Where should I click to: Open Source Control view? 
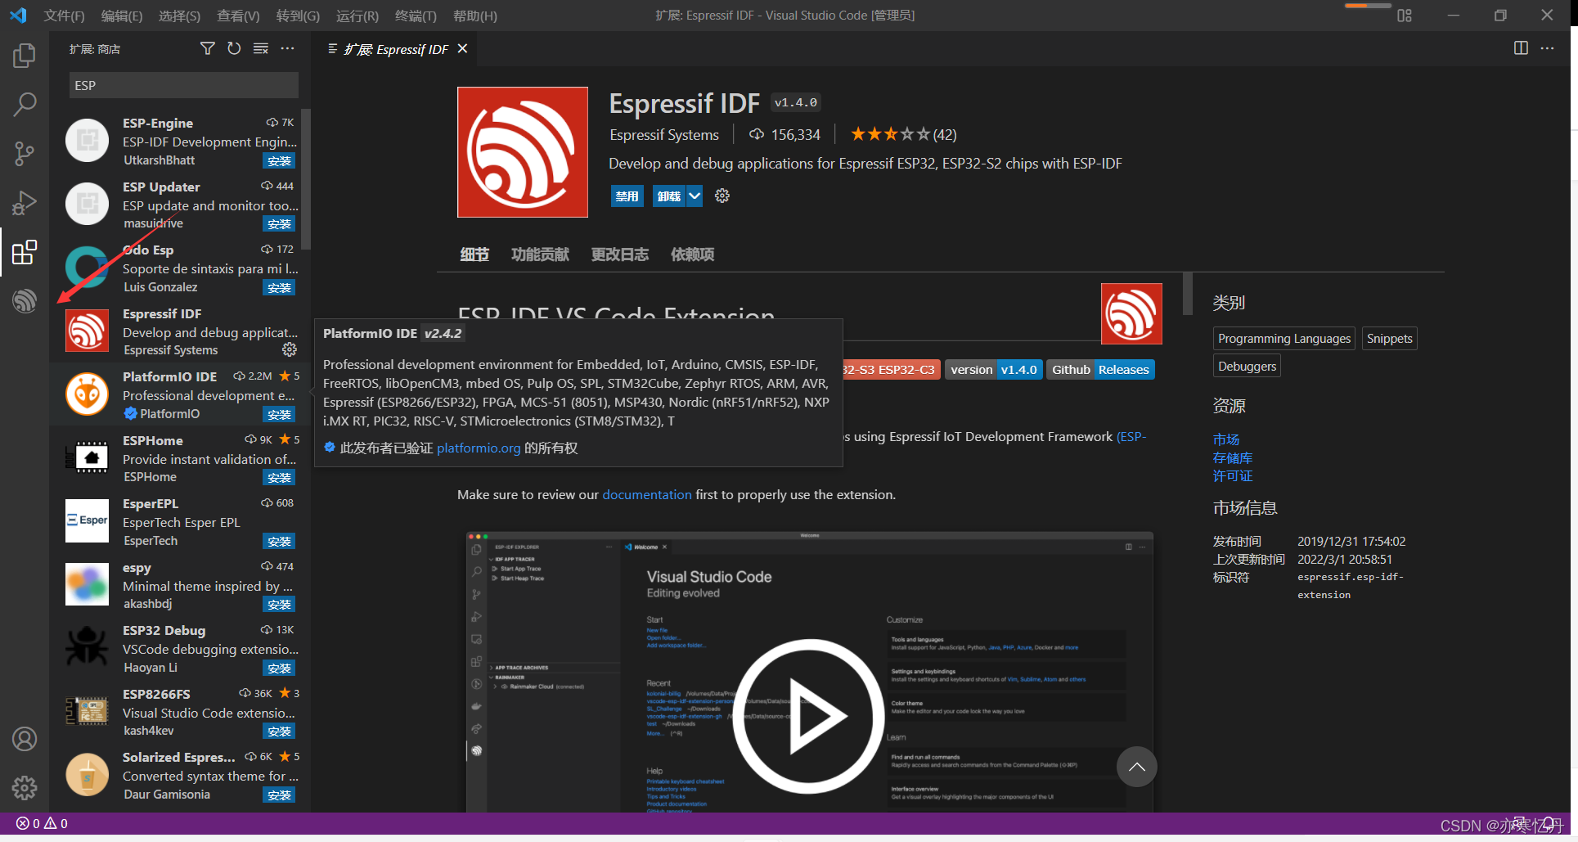pyautogui.click(x=25, y=153)
